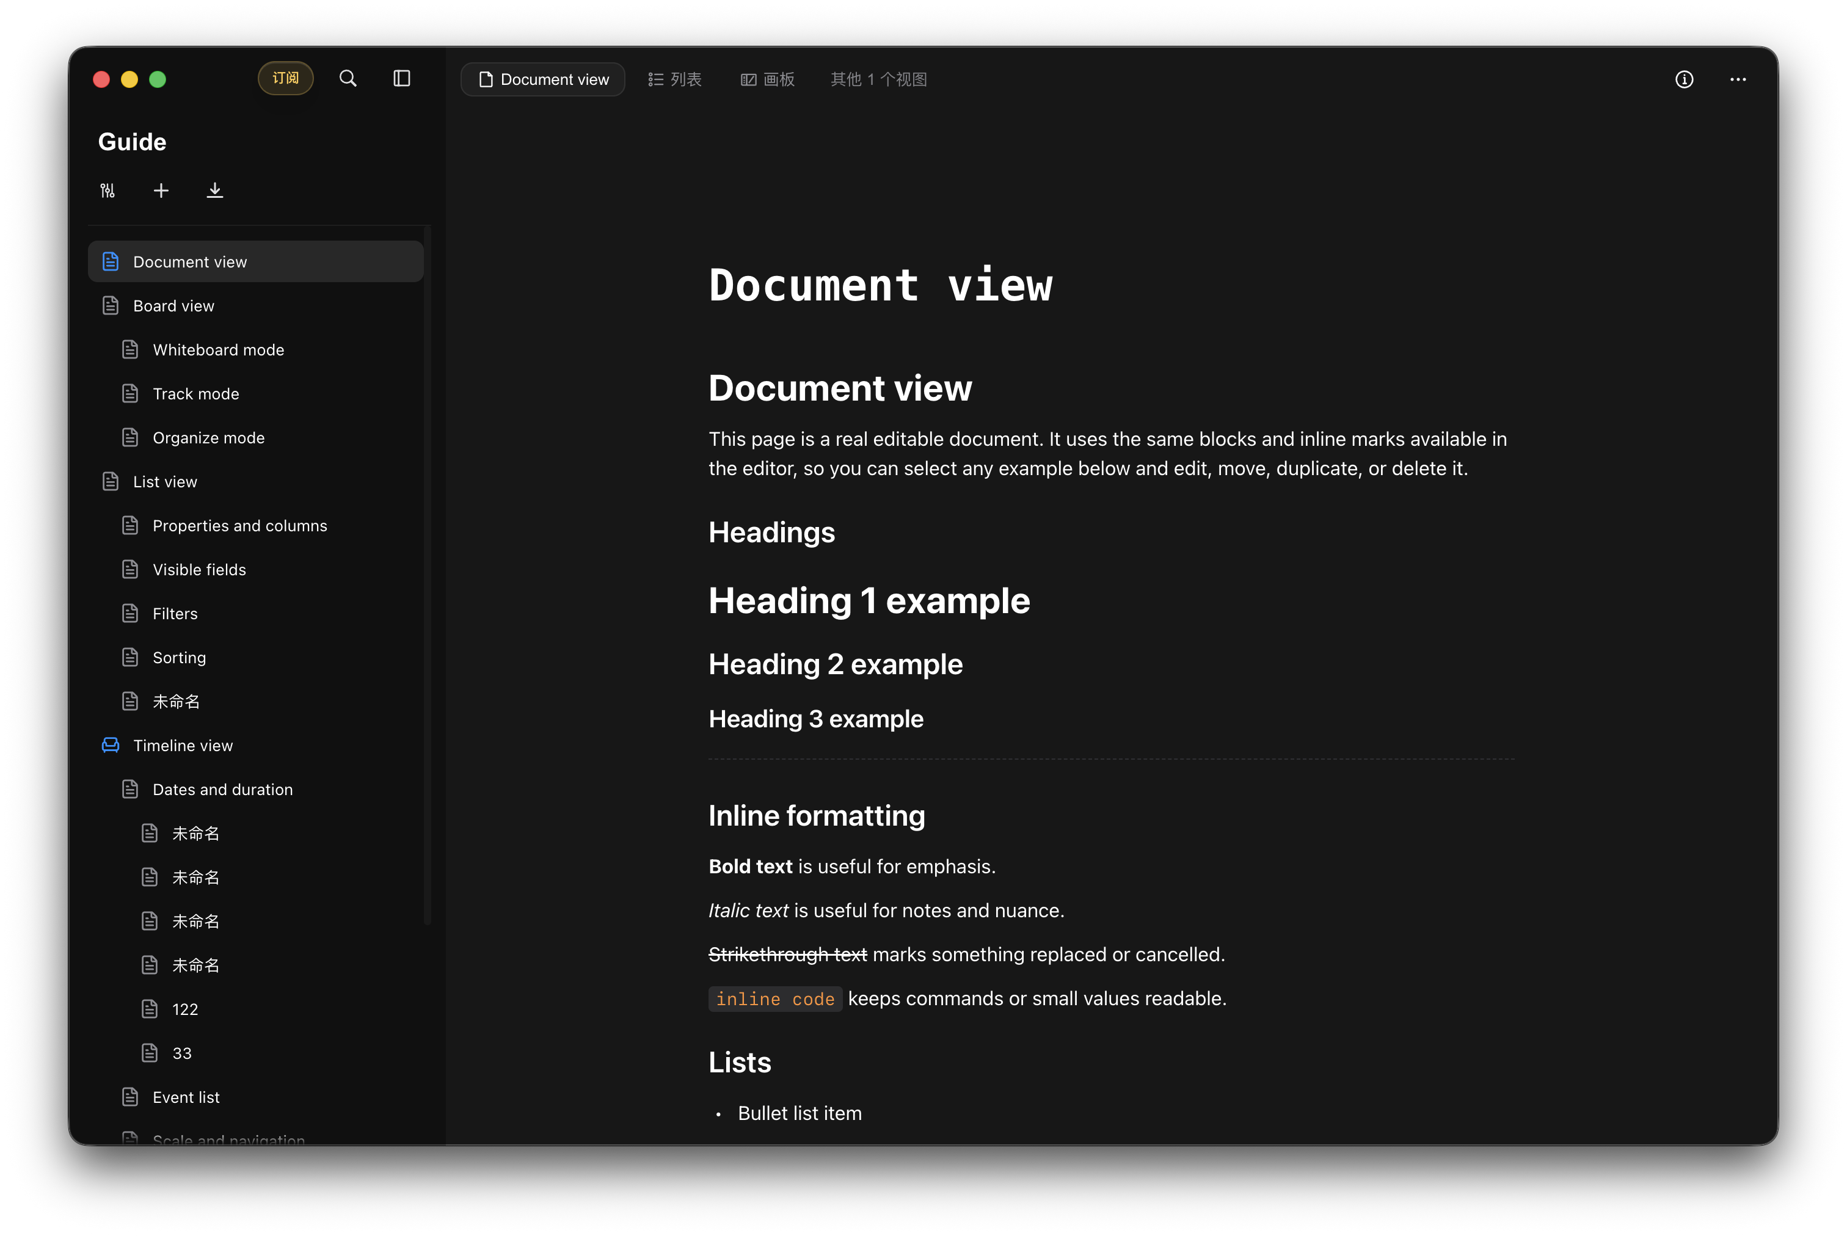Click the page icon beside 33
This screenshot has width=1847, height=1236.
coord(150,1053)
